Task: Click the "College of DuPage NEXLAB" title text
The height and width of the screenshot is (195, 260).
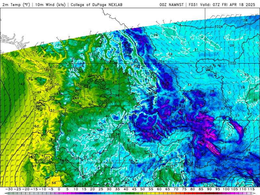Action: tap(97, 5)
